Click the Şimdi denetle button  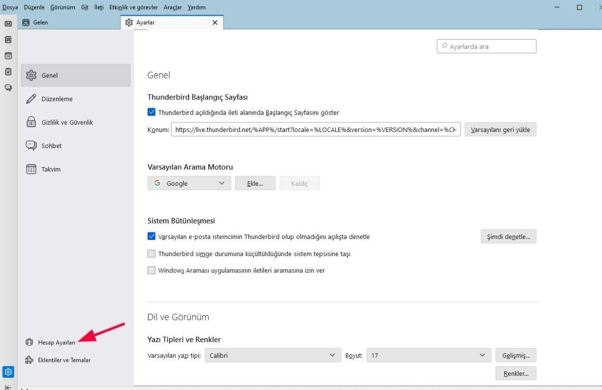pyautogui.click(x=509, y=236)
